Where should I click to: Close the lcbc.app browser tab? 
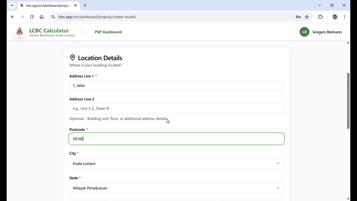pyautogui.click(x=75, y=5)
